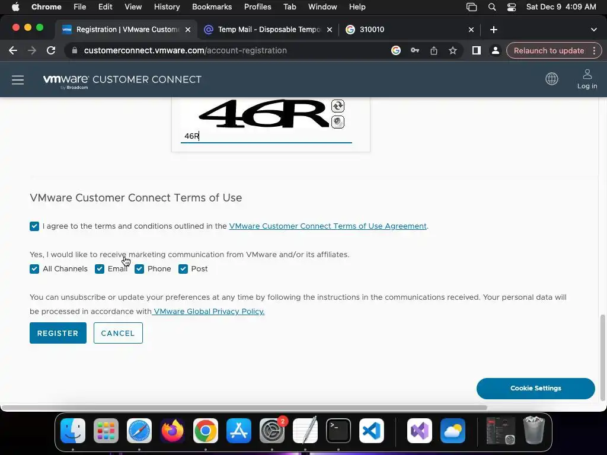Viewport: 607px width, 455px height.
Task: Share this page from address bar
Action: point(434,51)
